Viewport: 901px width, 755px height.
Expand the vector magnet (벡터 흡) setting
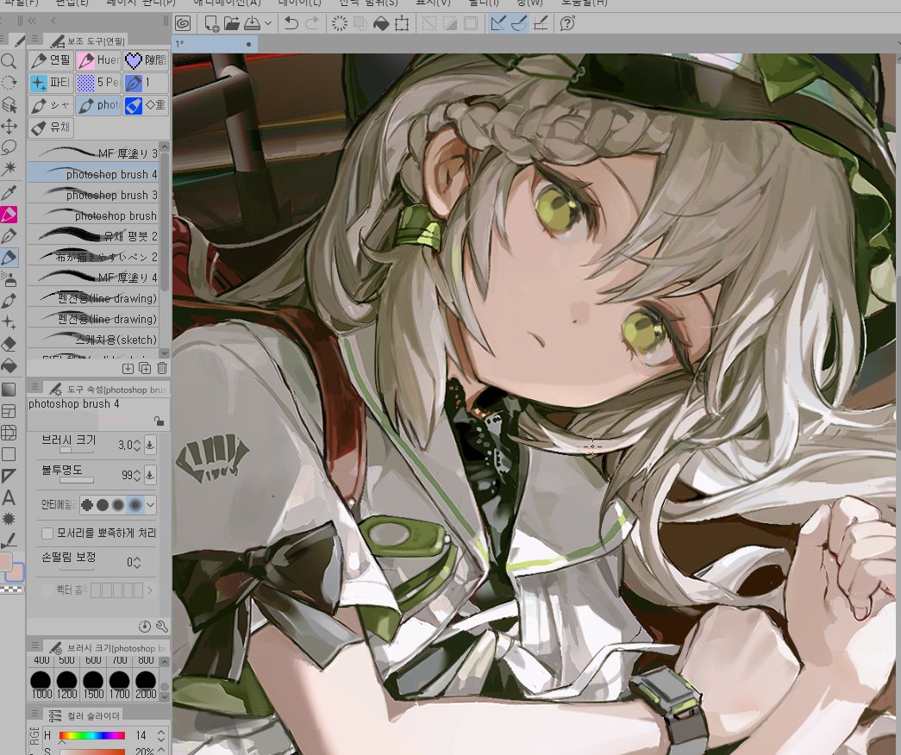[150, 590]
